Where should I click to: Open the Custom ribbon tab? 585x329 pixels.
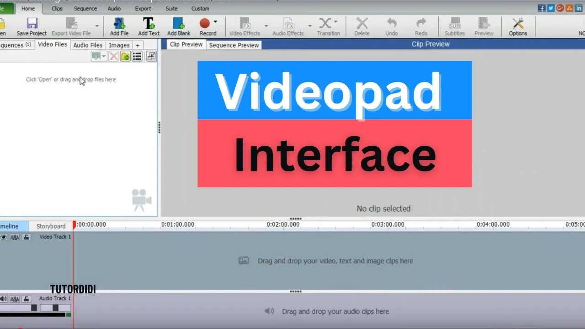point(200,8)
